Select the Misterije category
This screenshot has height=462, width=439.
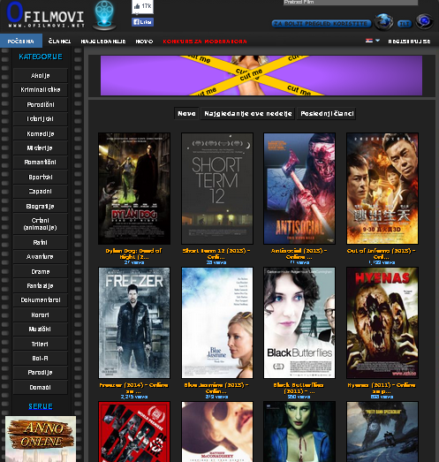pos(41,148)
